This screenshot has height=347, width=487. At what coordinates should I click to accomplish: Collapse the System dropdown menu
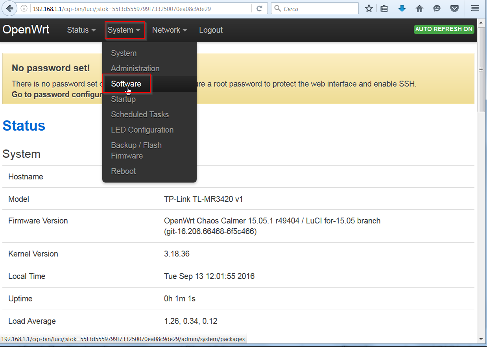point(124,30)
